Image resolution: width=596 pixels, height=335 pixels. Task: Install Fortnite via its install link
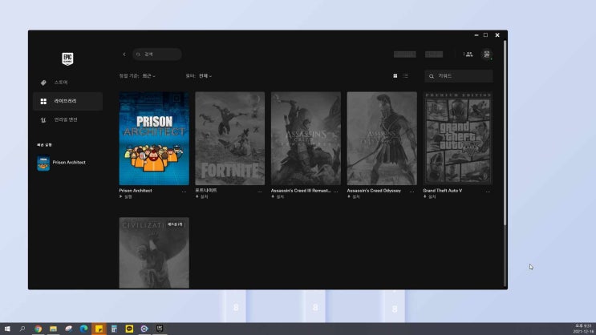pyautogui.click(x=205, y=196)
